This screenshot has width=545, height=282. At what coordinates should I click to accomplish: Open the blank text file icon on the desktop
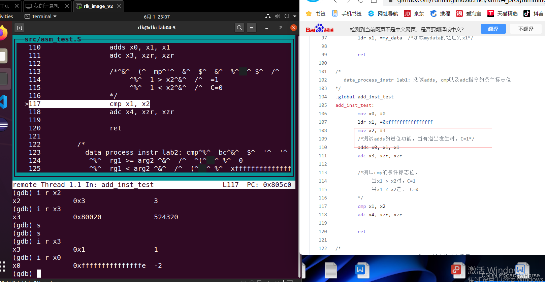[331, 270]
